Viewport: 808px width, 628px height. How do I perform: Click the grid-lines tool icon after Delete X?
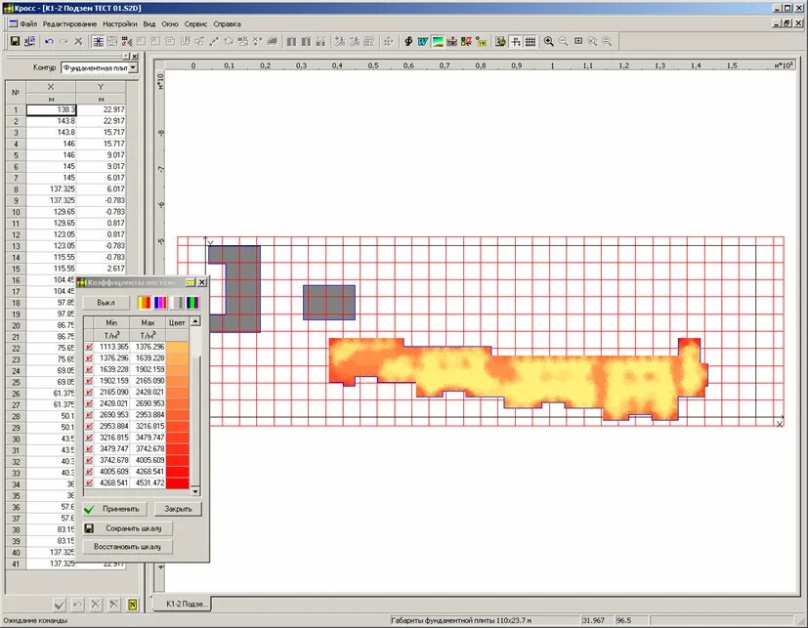coord(98,41)
